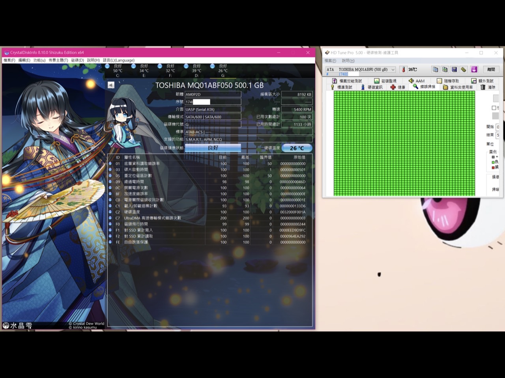Switch to AAM tab in HD Tune
Viewport: 505px width, 378px height.
417,81
